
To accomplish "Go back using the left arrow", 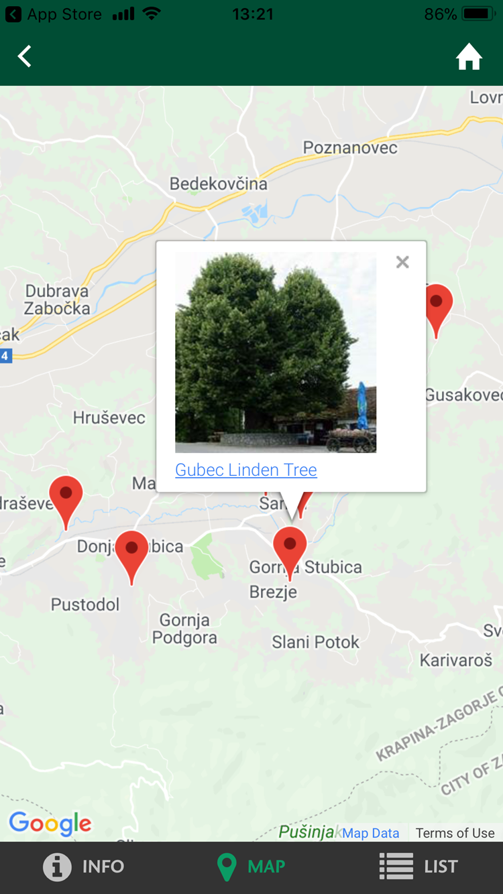I will [x=25, y=56].
